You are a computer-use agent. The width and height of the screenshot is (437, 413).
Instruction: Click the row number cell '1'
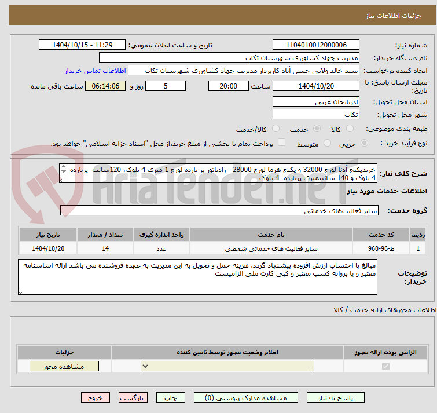[x=418, y=248]
